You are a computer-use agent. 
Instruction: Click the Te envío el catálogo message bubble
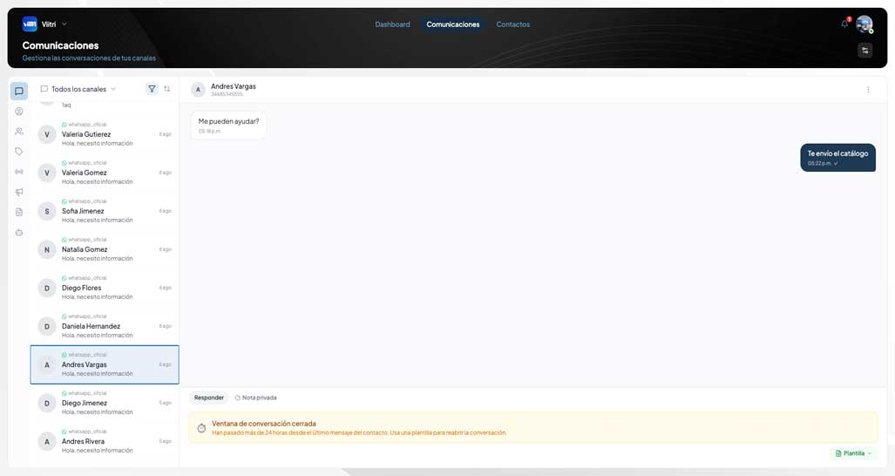click(x=837, y=158)
